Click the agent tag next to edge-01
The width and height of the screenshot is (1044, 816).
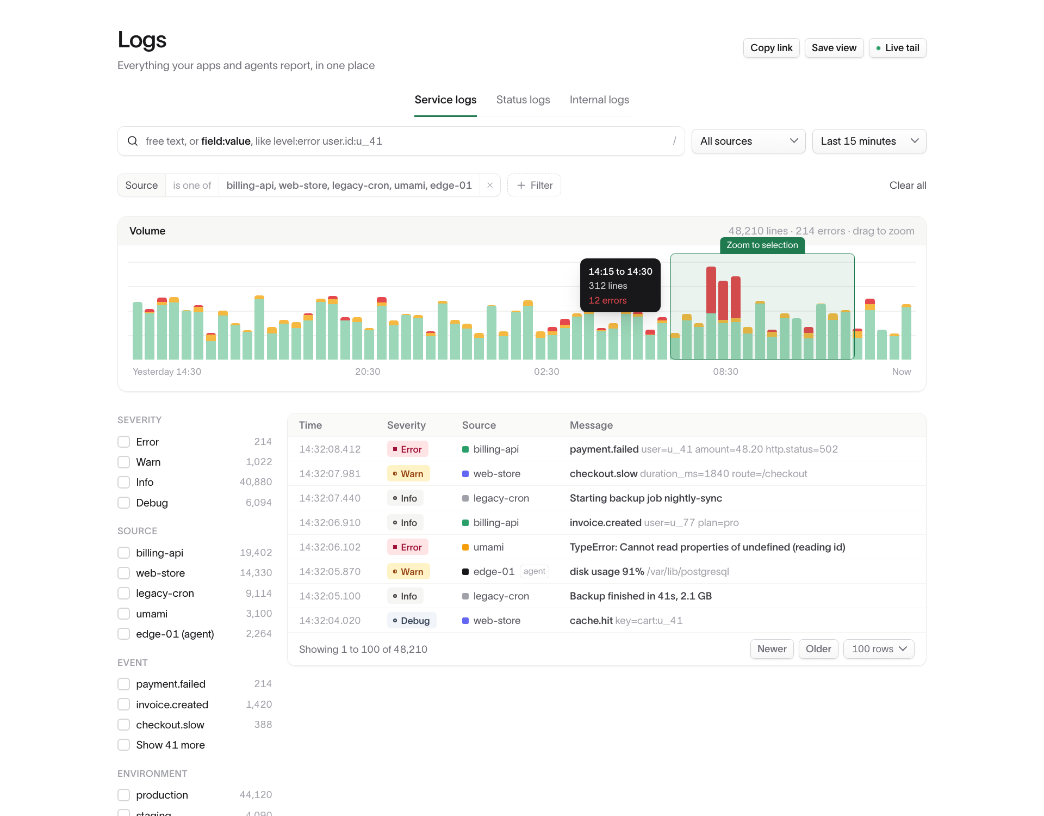[x=535, y=571]
